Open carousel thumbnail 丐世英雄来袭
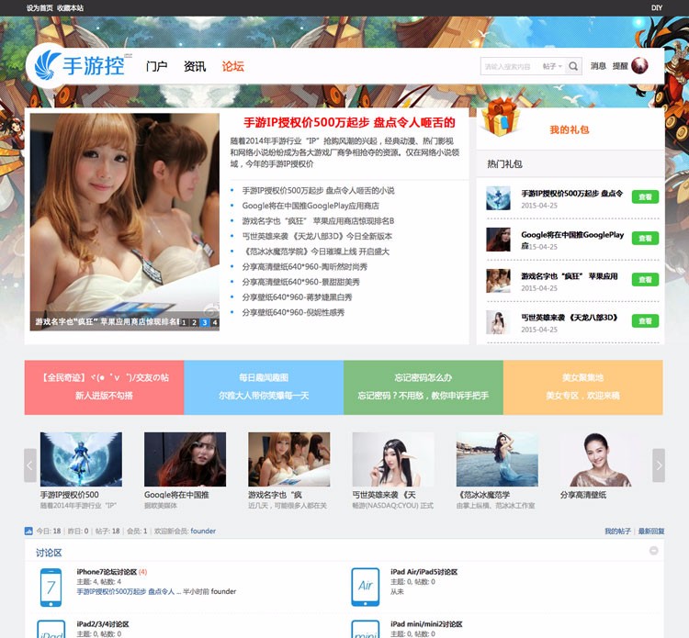This screenshot has height=638, width=689. (393, 459)
